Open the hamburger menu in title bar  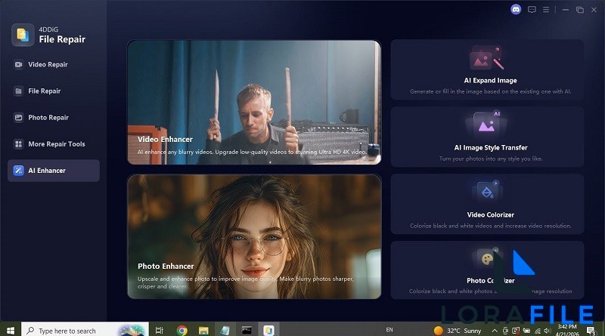(548, 10)
